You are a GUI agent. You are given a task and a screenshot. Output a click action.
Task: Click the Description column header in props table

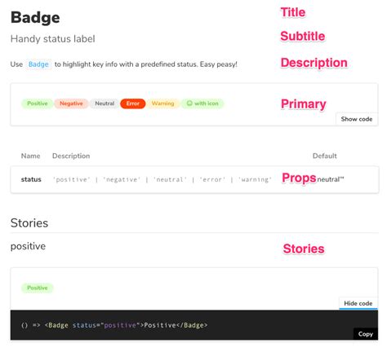tap(71, 156)
